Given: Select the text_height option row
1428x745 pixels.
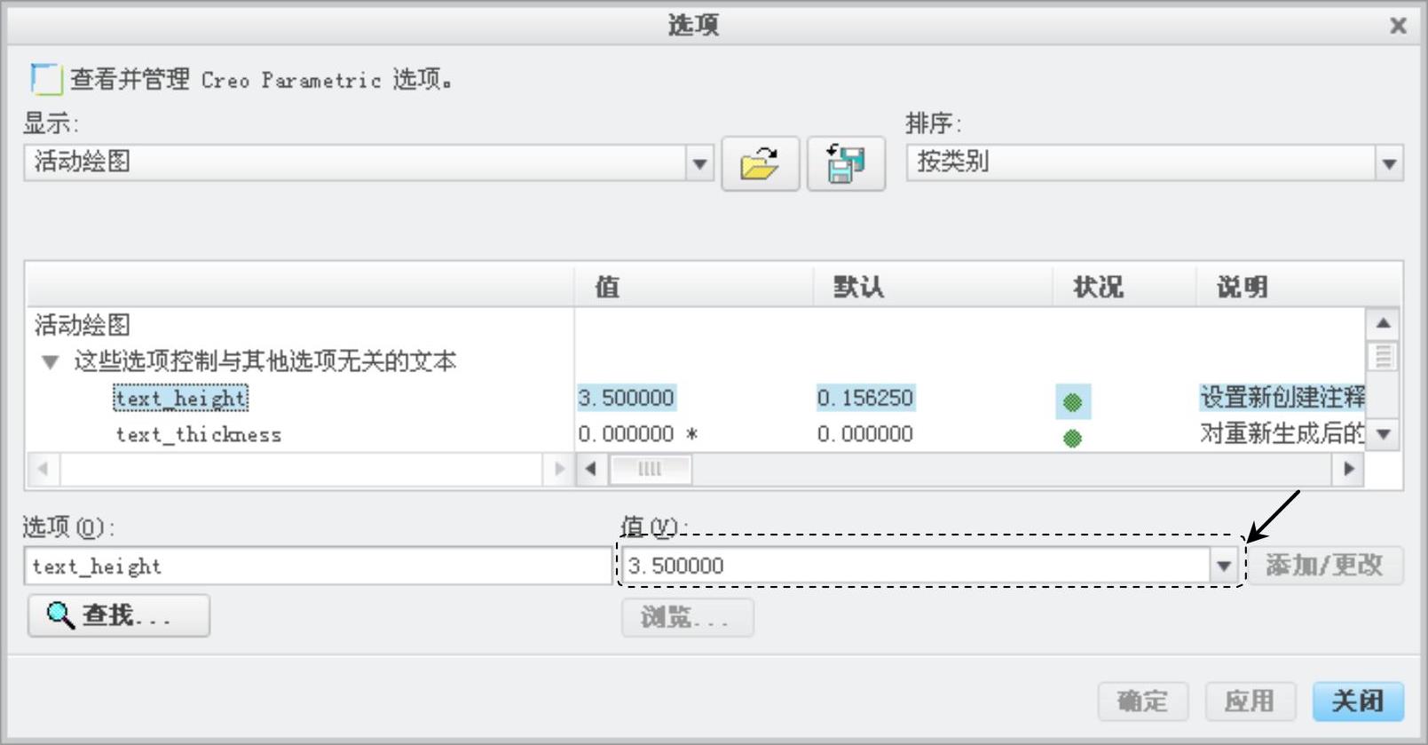Looking at the screenshot, I should point(181,398).
